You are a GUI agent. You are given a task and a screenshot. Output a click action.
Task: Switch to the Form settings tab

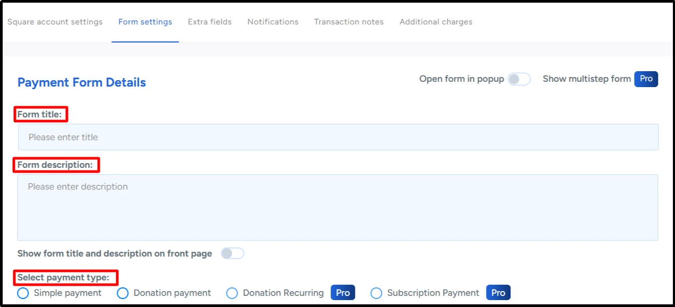click(x=145, y=22)
